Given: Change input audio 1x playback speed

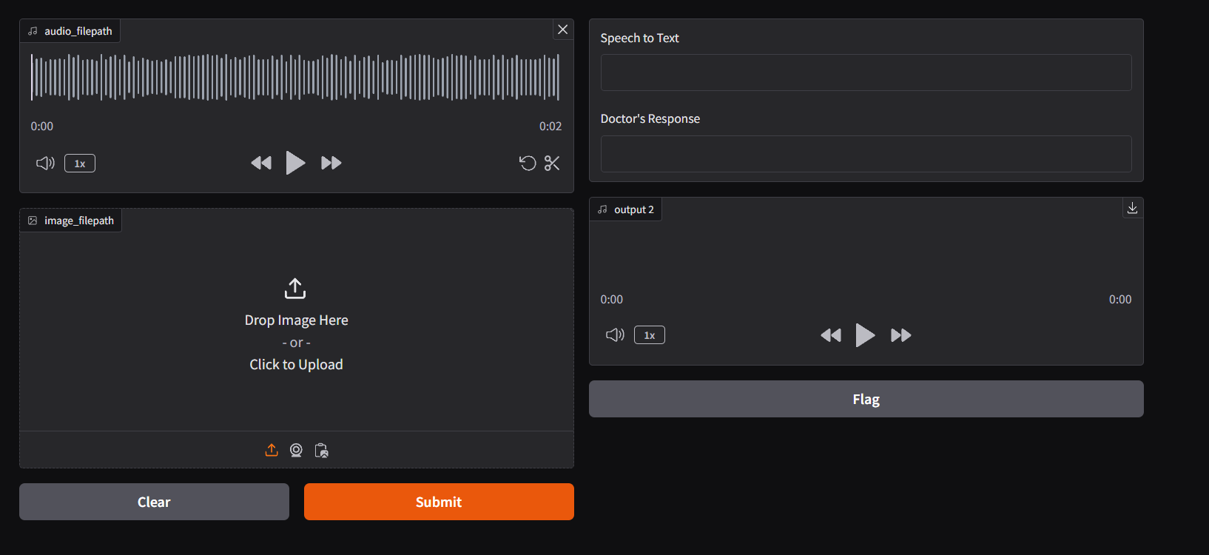Looking at the screenshot, I should (80, 164).
